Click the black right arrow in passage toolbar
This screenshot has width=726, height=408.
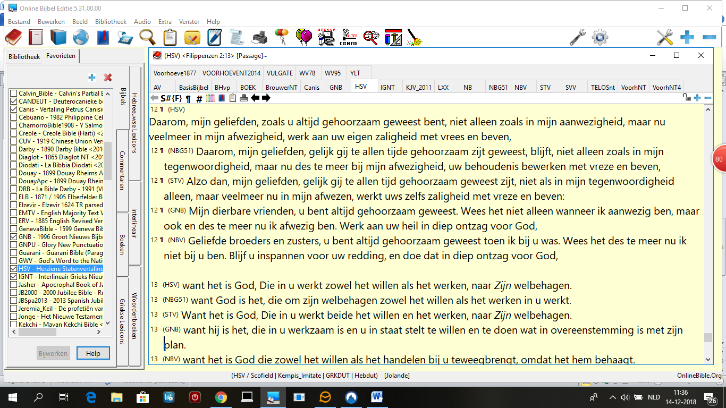266,98
